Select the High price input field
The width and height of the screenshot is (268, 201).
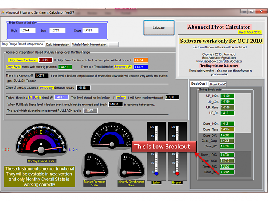pos(27,30)
